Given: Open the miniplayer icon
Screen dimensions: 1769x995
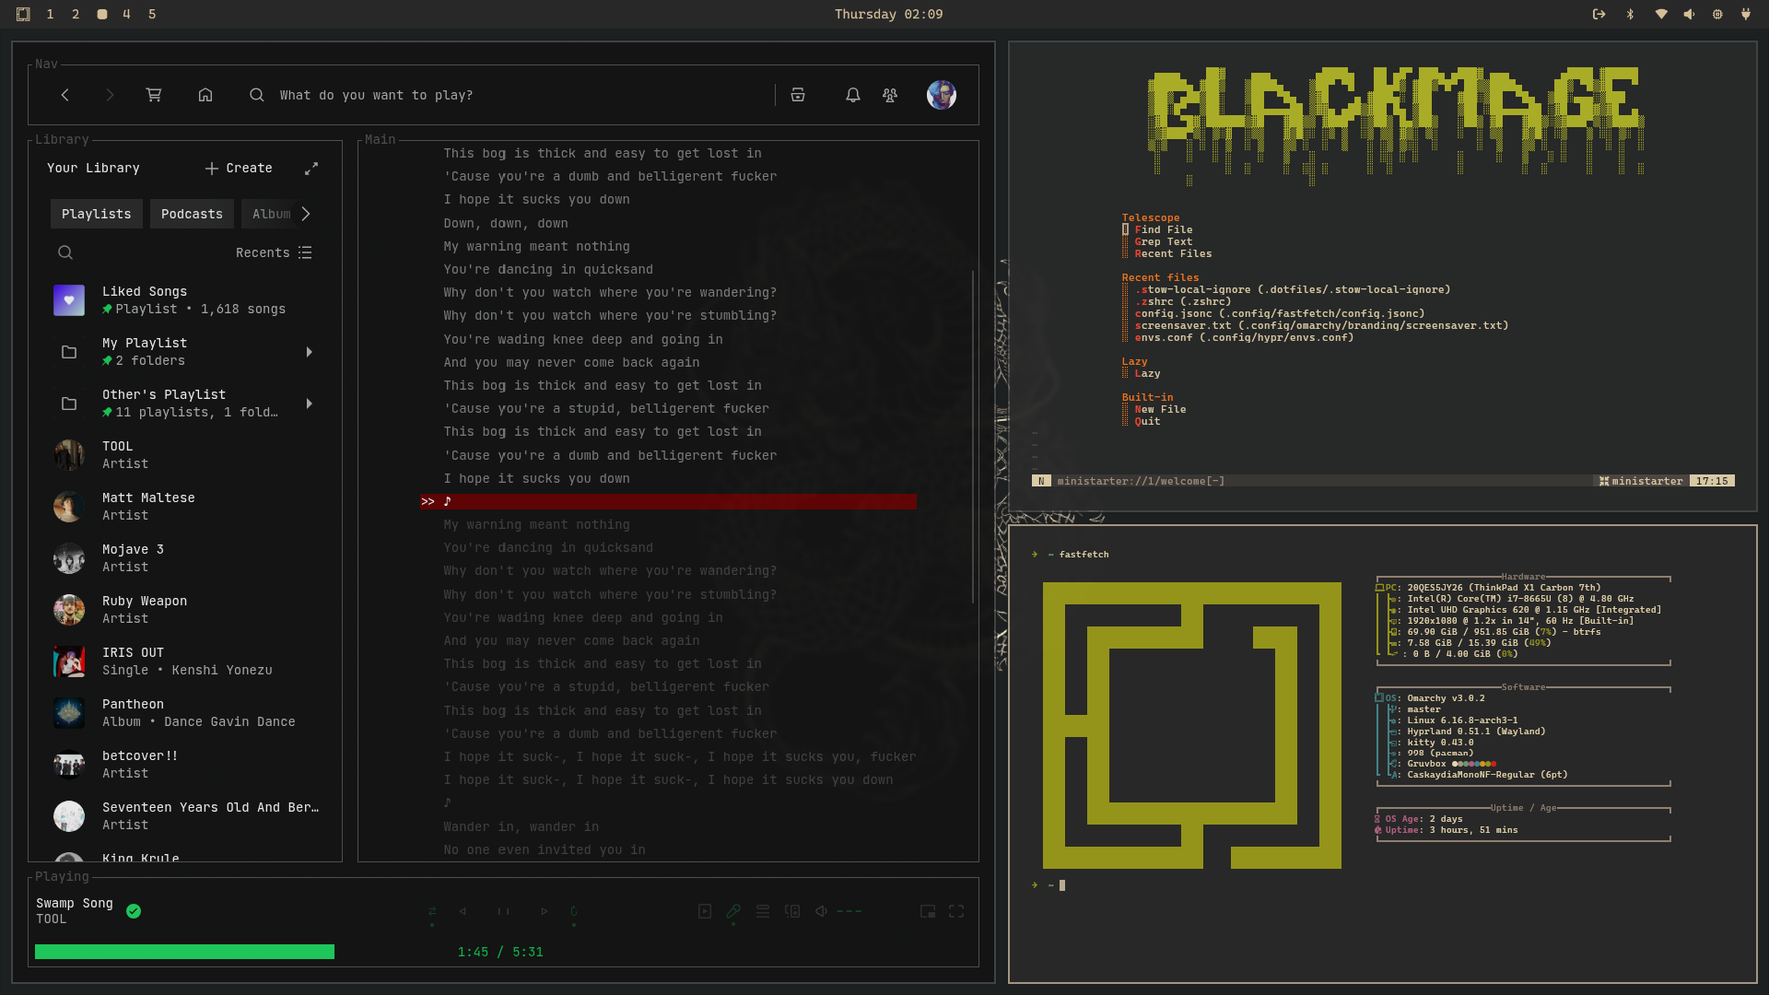Looking at the screenshot, I should point(928,911).
